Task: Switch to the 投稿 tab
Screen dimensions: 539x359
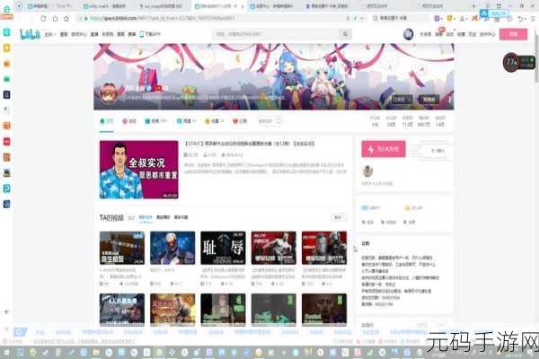Action: [155, 121]
